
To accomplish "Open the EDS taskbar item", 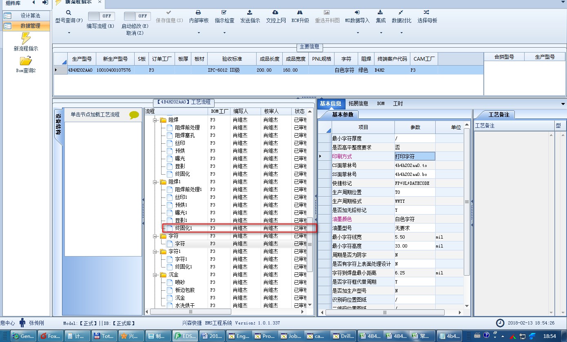I will (185, 336).
